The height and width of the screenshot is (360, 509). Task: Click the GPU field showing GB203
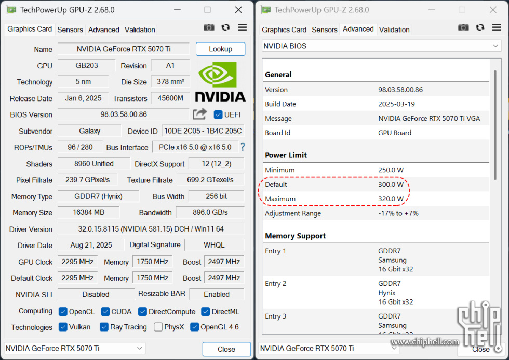click(x=87, y=65)
